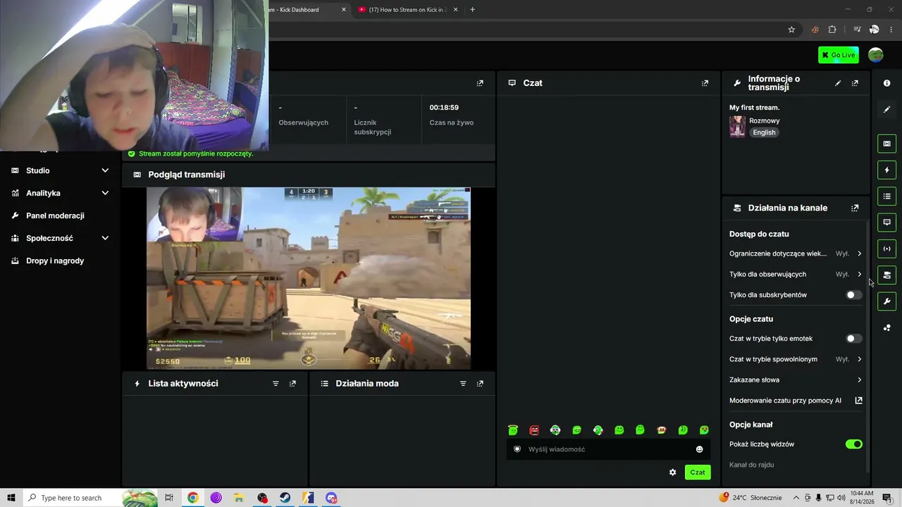Click the chat identity badge icon

517,449
